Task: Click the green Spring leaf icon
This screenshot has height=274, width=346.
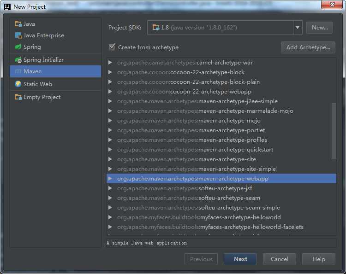Action: click(18, 47)
